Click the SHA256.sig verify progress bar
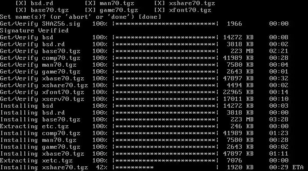 (166, 24)
